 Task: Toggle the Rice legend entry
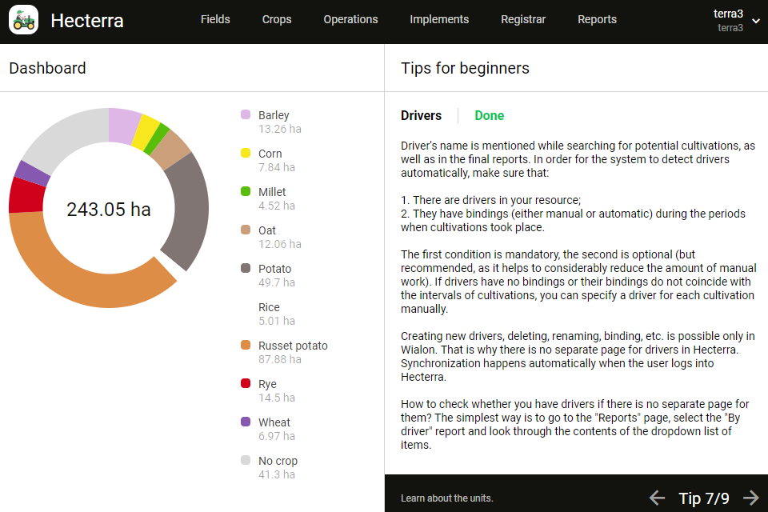pos(269,307)
